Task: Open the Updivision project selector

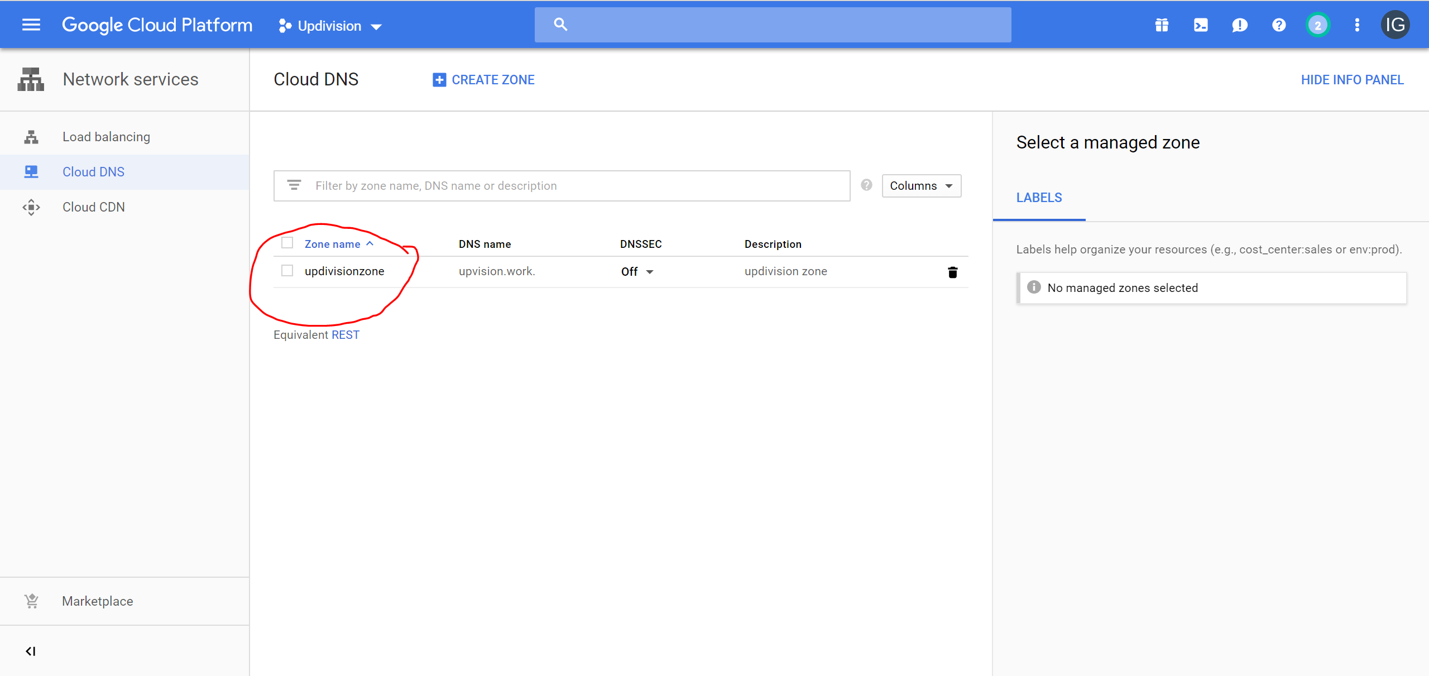Action: pos(330,26)
